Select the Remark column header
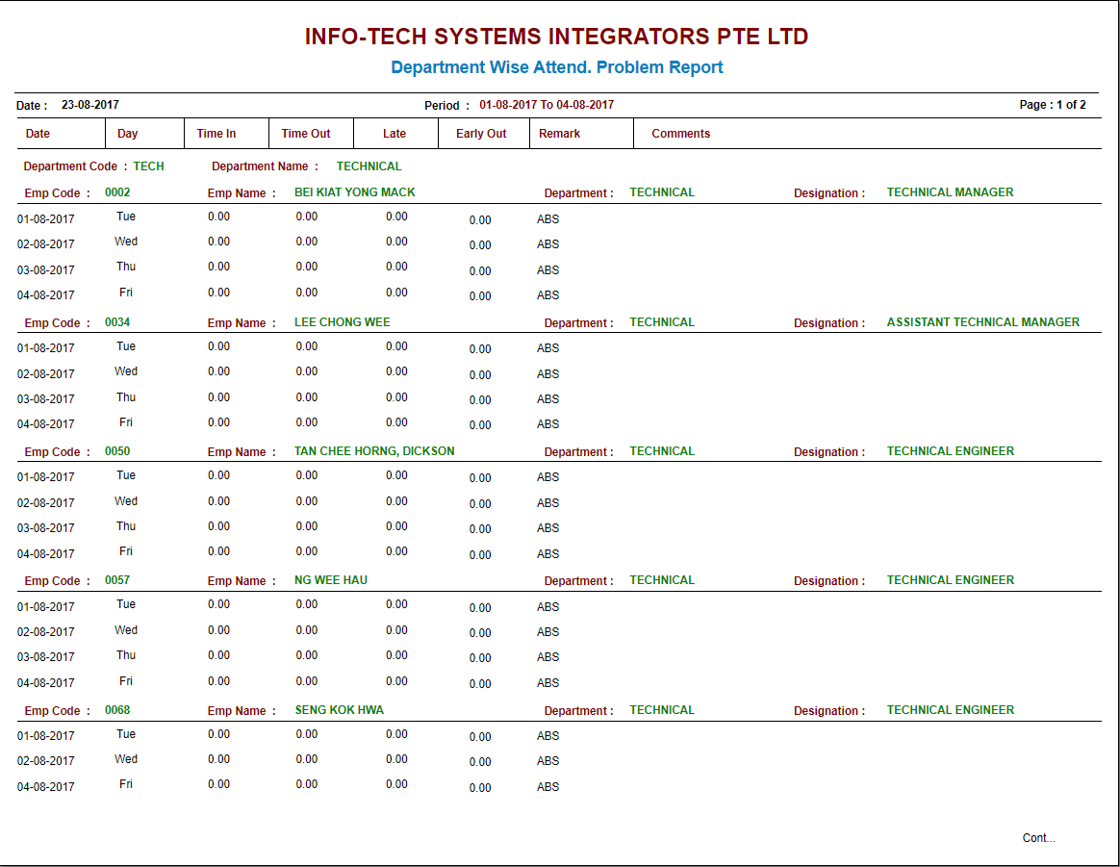Image resolution: width=1120 pixels, height=867 pixels. [559, 134]
